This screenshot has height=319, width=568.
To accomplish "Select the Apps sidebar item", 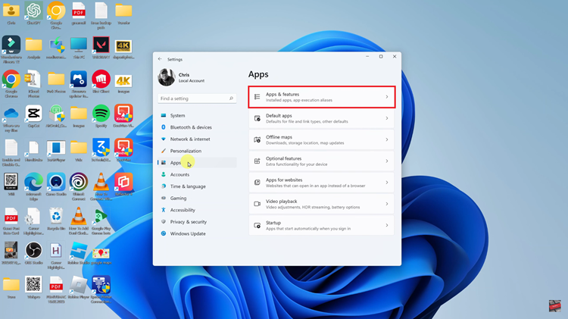I will [x=197, y=162].
